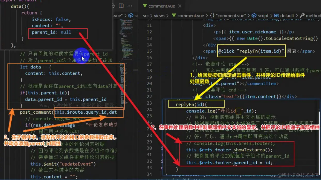
Task: Click the src breadcrumb segment
Action: (x=146, y=16)
